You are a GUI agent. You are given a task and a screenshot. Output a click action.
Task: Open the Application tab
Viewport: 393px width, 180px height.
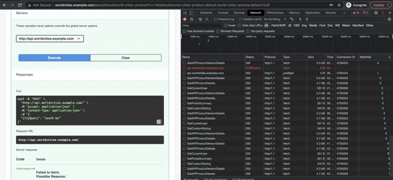pyautogui.click(x=312, y=13)
